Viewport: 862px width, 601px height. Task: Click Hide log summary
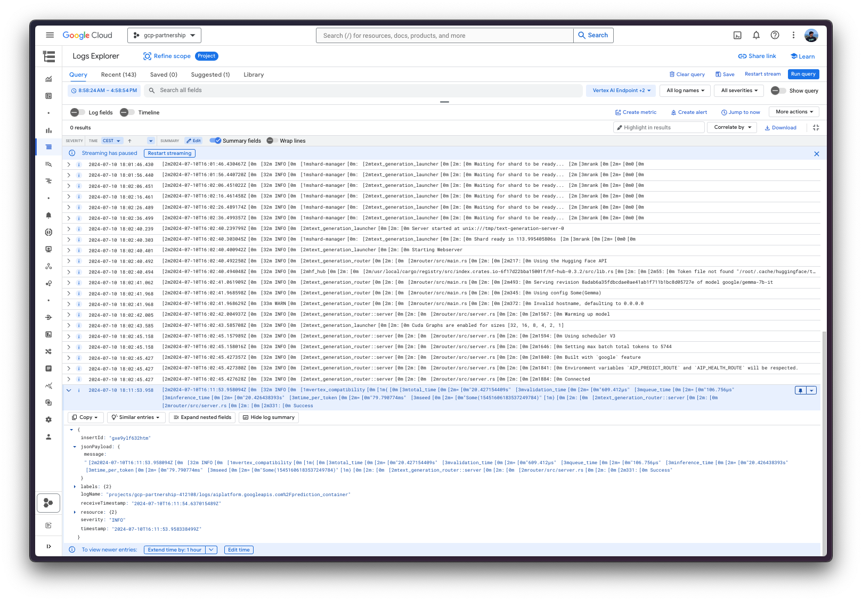pos(269,417)
